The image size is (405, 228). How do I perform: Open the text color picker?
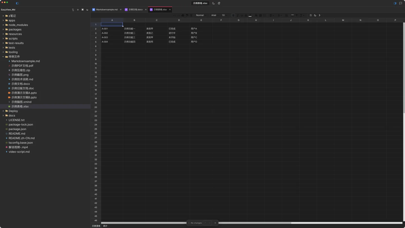[250, 15]
